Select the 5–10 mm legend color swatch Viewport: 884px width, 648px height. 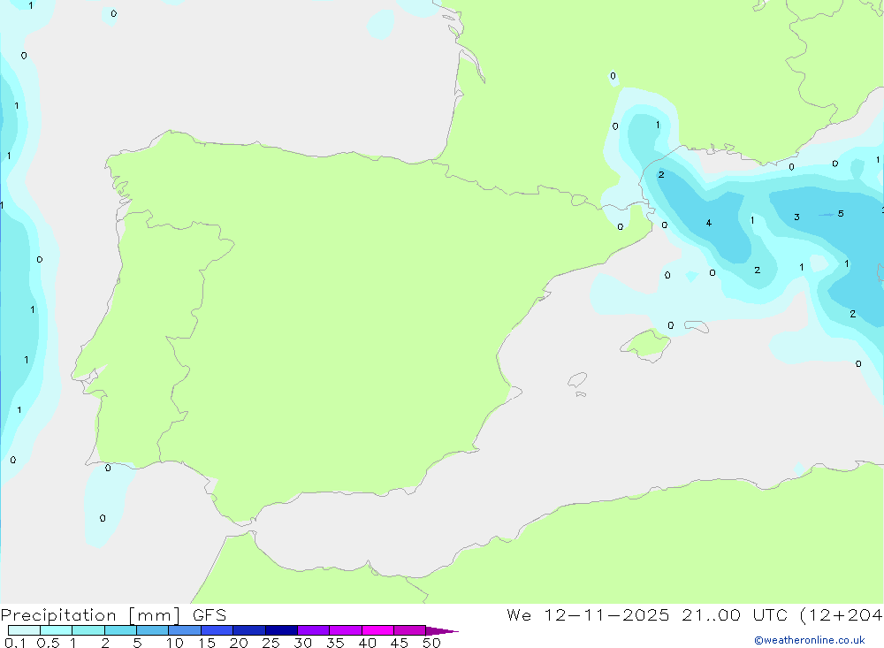pos(152,630)
